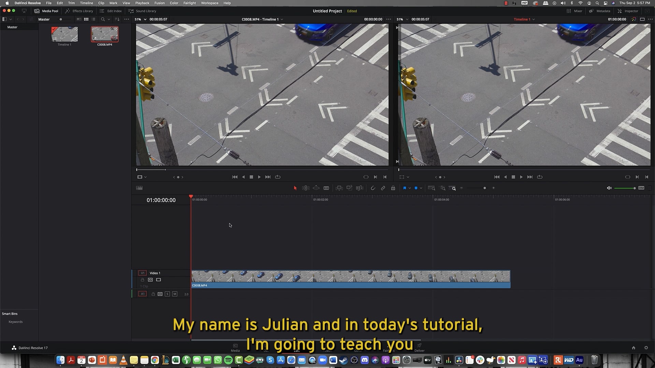
Task: Open the 51% viewer zoom dropdown
Action: pyautogui.click(x=140, y=19)
